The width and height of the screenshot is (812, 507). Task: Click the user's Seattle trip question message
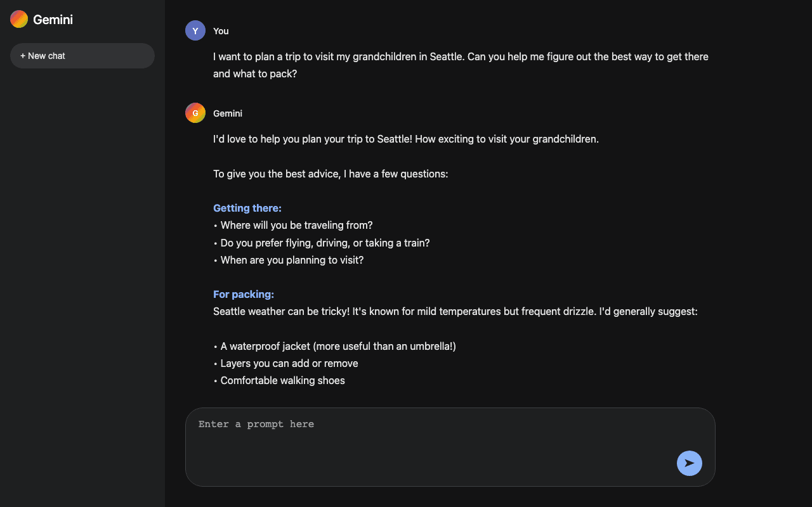click(x=460, y=65)
